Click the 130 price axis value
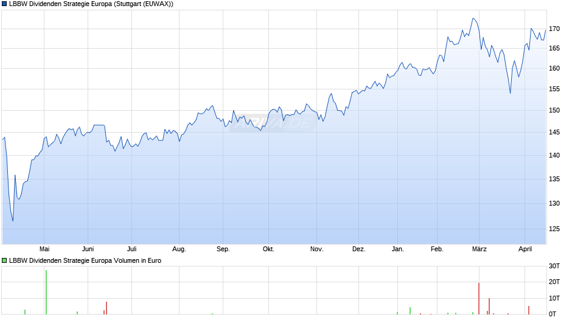 554,203
